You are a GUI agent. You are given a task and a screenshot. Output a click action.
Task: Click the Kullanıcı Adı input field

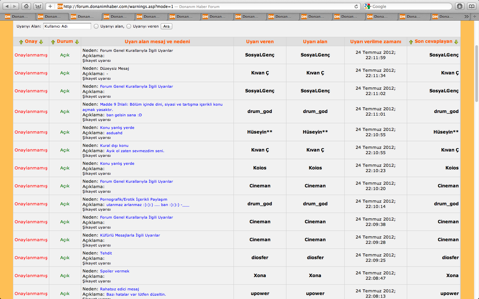coord(67,26)
